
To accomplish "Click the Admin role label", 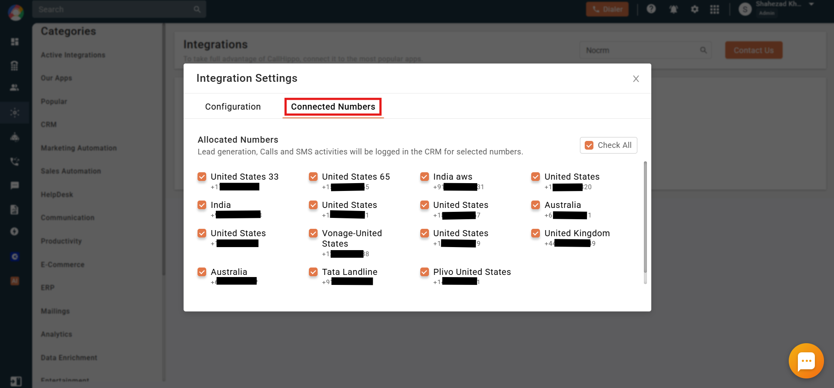I will coord(767,13).
